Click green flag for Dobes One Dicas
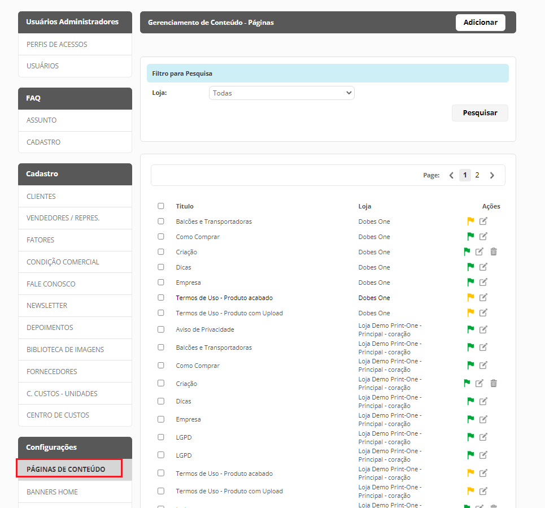545x508 pixels. click(x=470, y=267)
